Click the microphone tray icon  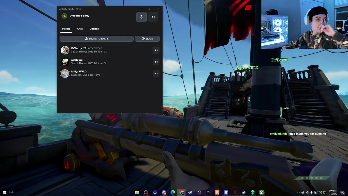311,192
